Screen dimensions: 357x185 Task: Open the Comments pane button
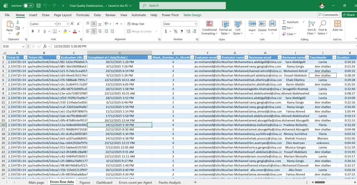pyautogui.click(x=329, y=15)
